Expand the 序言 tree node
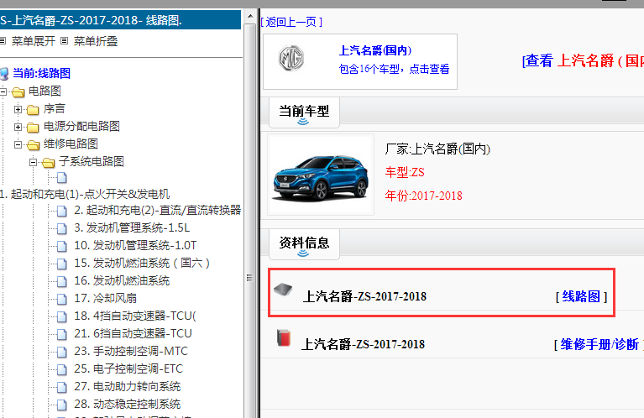The image size is (644, 418). (x=18, y=109)
